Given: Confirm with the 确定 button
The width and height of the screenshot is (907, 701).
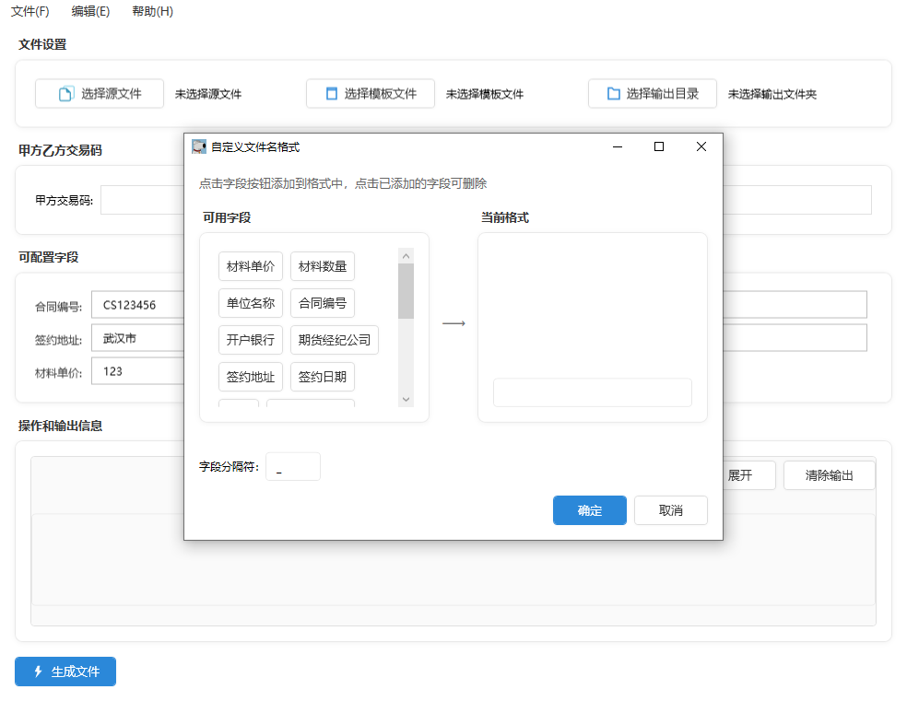Looking at the screenshot, I should point(590,510).
